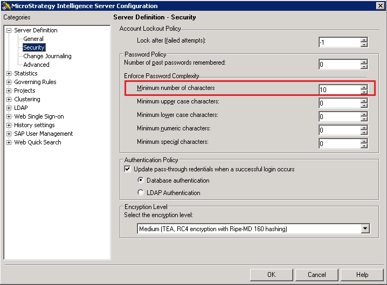Increase minimum numeric characters
This screenshot has height=285, width=387.
click(364, 128)
